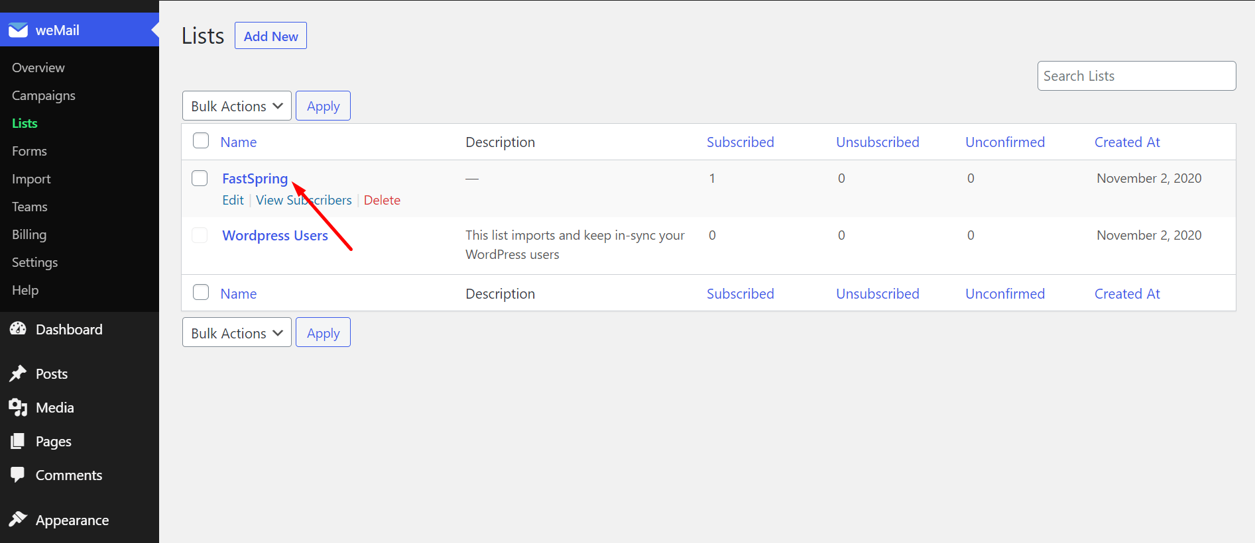Click the Comments bubble icon
Image resolution: width=1255 pixels, height=543 pixels.
(x=18, y=475)
